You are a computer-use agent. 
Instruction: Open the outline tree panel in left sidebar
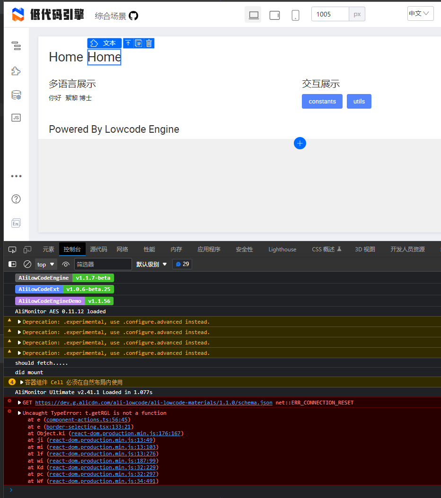click(16, 46)
